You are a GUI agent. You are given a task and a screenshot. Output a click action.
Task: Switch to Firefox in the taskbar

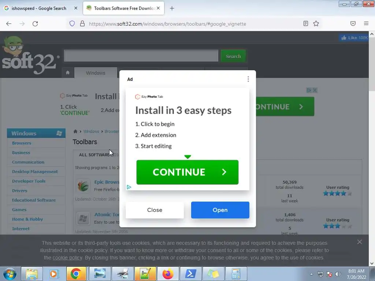168,274
